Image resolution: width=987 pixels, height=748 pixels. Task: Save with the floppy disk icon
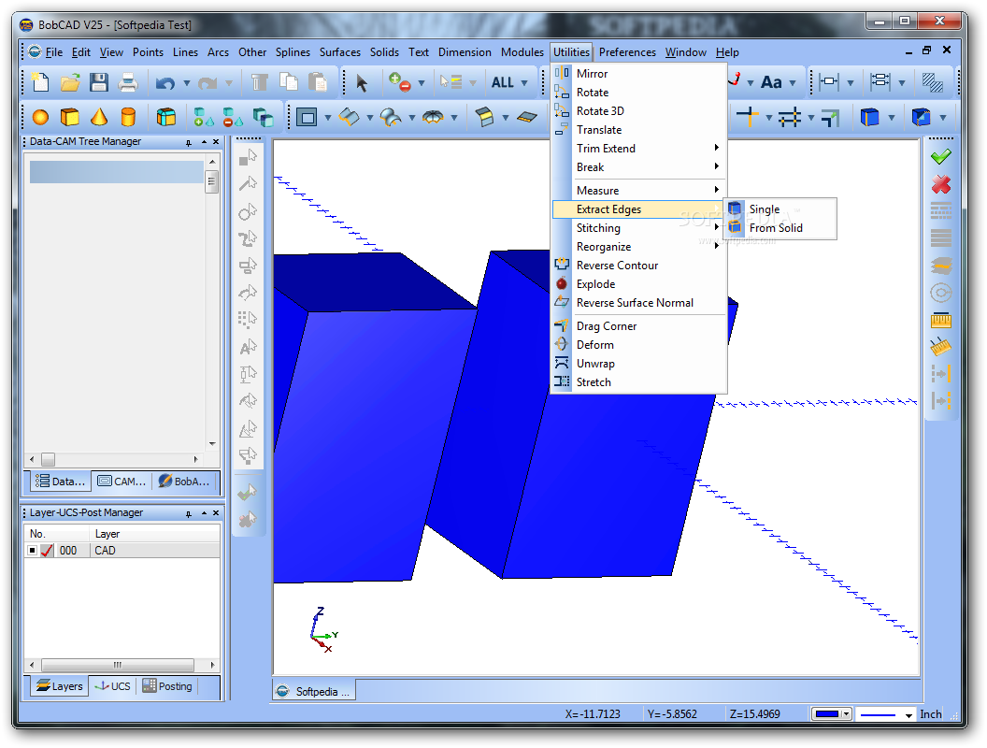pos(99,82)
